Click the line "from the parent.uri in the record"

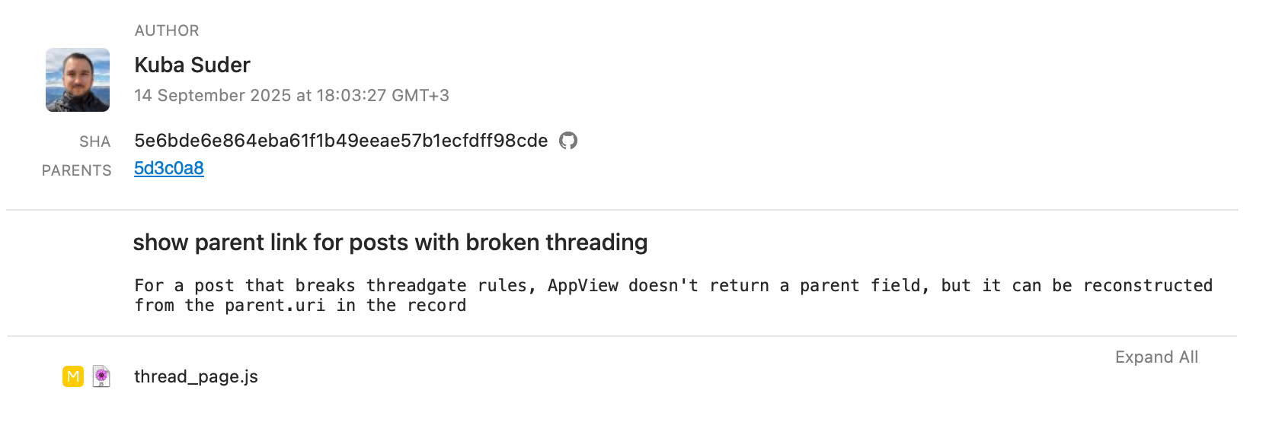(300, 306)
